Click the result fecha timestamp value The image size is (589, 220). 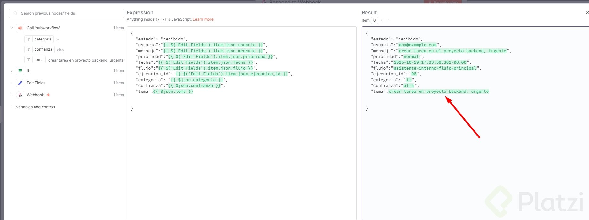coord(430,62)
